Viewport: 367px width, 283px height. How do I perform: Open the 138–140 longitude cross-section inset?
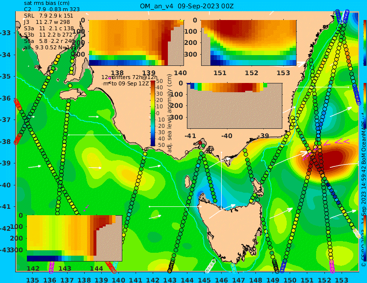pyautogui.click(x=136, y=43)
